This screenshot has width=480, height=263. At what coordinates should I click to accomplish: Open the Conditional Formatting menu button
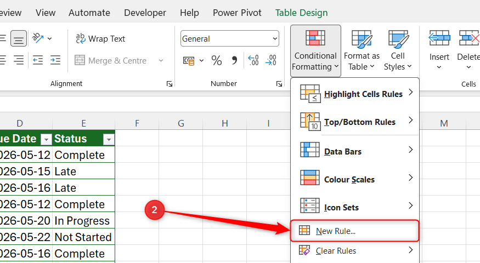pyautogui.click(x=315, y=51)
